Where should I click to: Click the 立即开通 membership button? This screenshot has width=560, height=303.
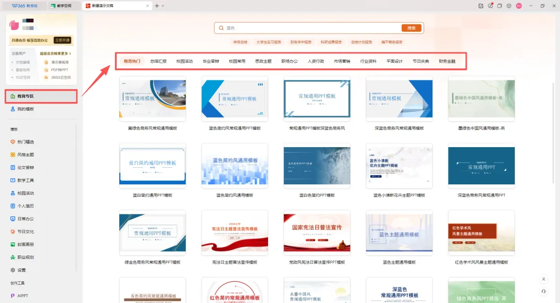pyautogui.click(x=63, y=40)
